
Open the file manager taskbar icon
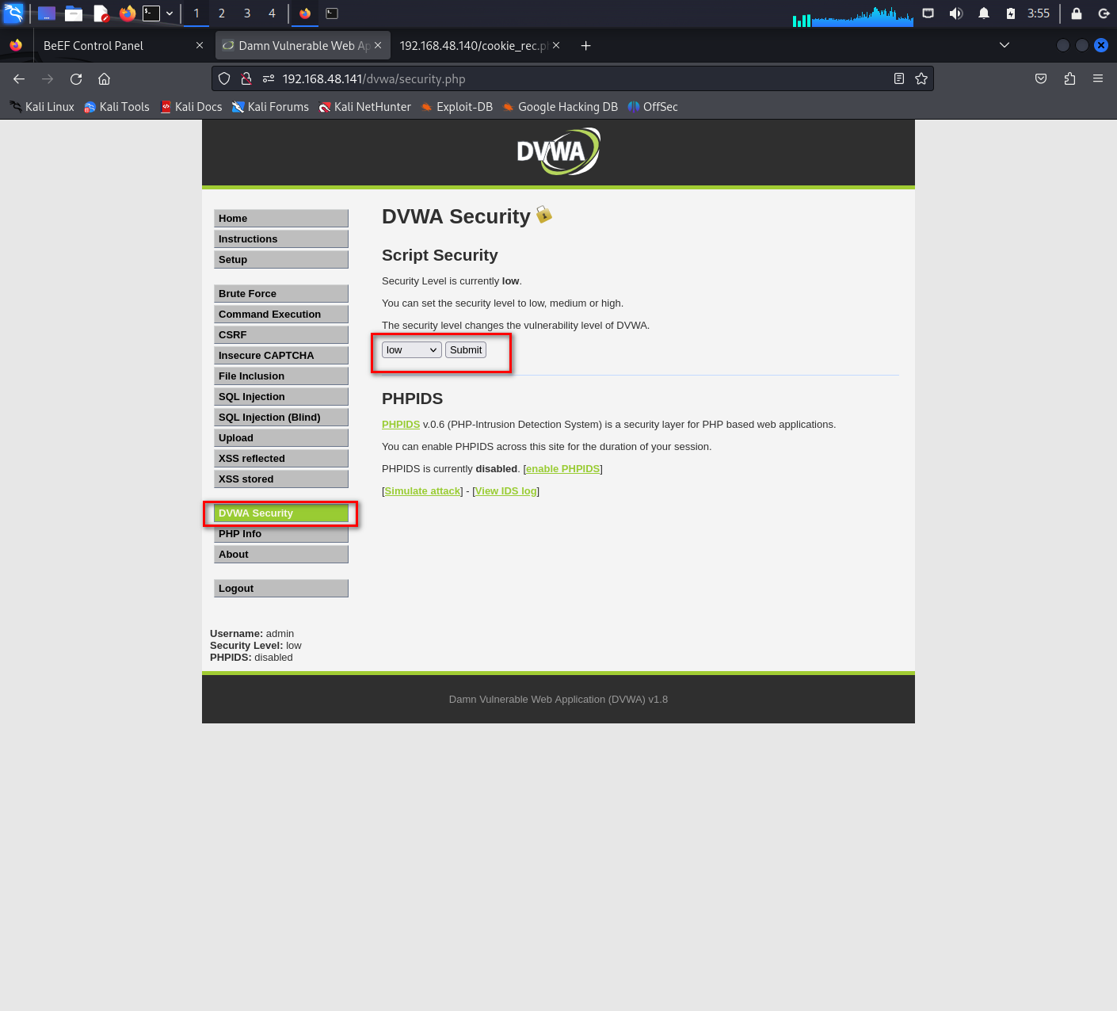pos(74,13)
